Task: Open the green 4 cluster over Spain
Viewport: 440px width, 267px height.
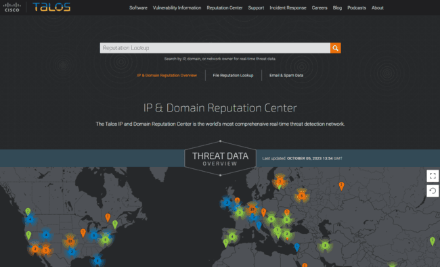Action: [232, 237]
